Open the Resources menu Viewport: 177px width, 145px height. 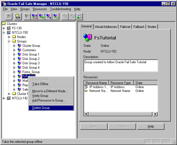40,9
